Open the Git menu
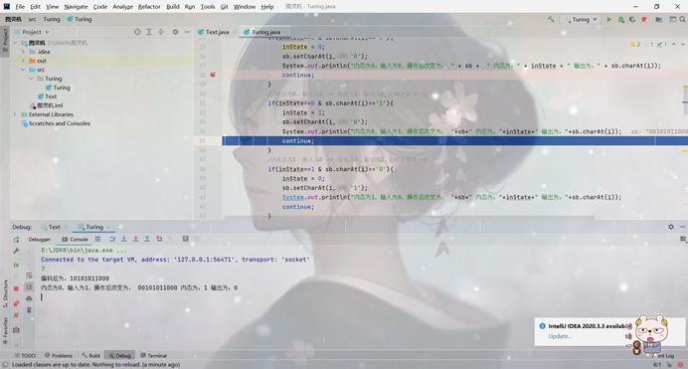 coord(225,7)
